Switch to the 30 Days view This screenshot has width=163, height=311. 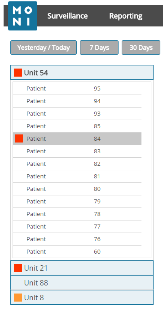coord(141,48)
